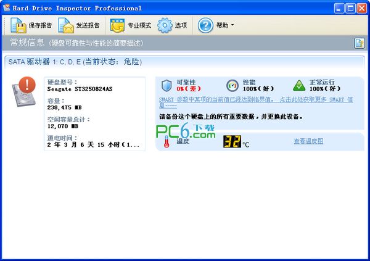Click the Help (帮助) question mark icon

205,25
